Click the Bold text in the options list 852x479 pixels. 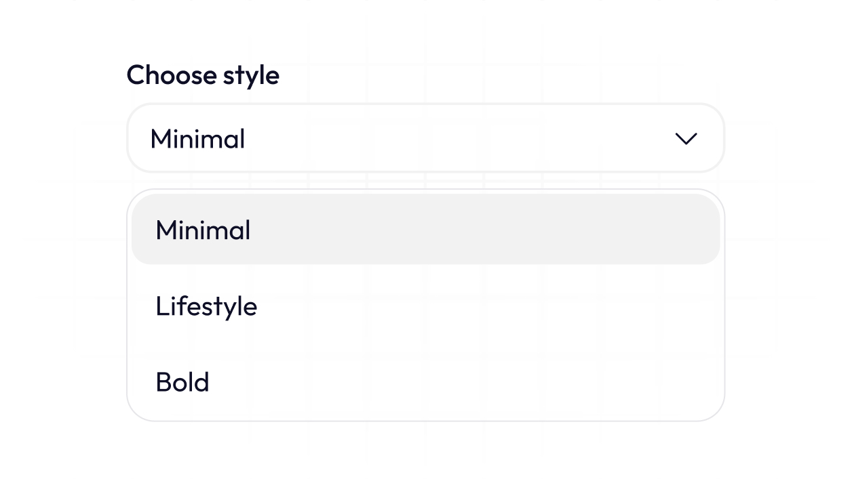[182, 382]
